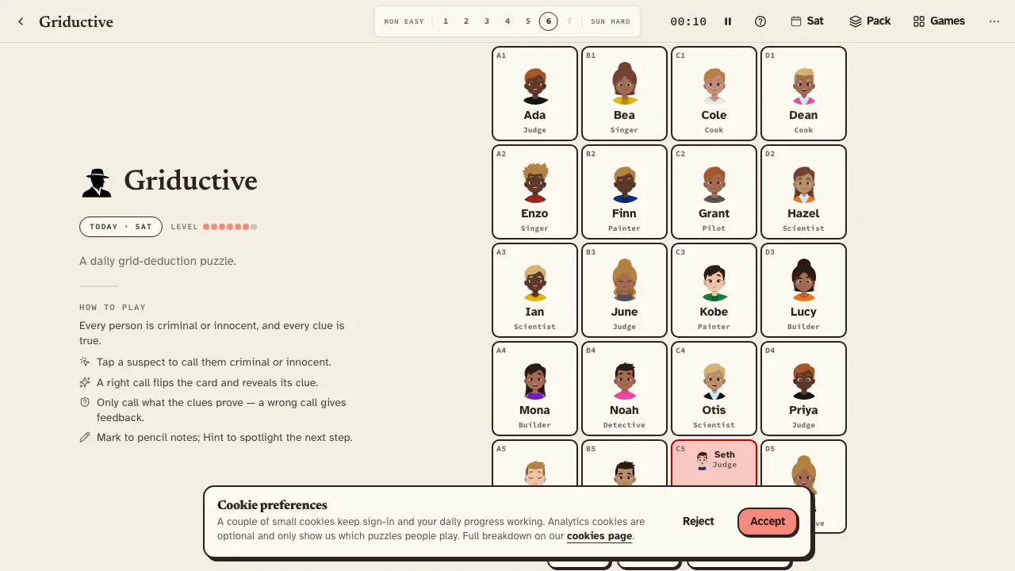Tap Hazel the Scientist card
Viewport: 1015px width, 571px height.
(x=803, y=192)
